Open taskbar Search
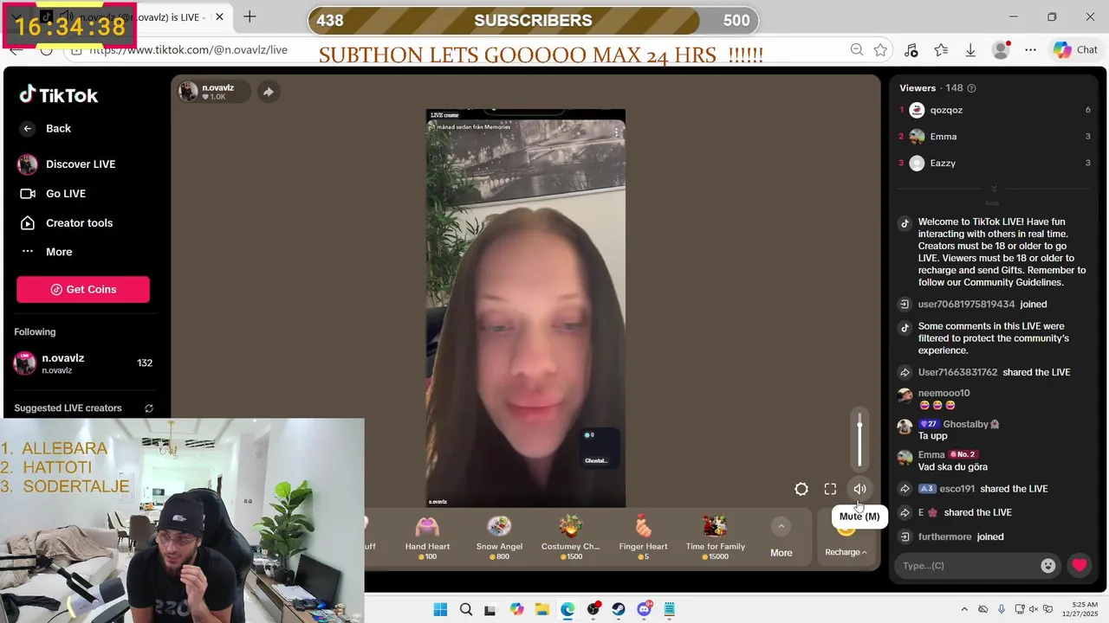 465,609
